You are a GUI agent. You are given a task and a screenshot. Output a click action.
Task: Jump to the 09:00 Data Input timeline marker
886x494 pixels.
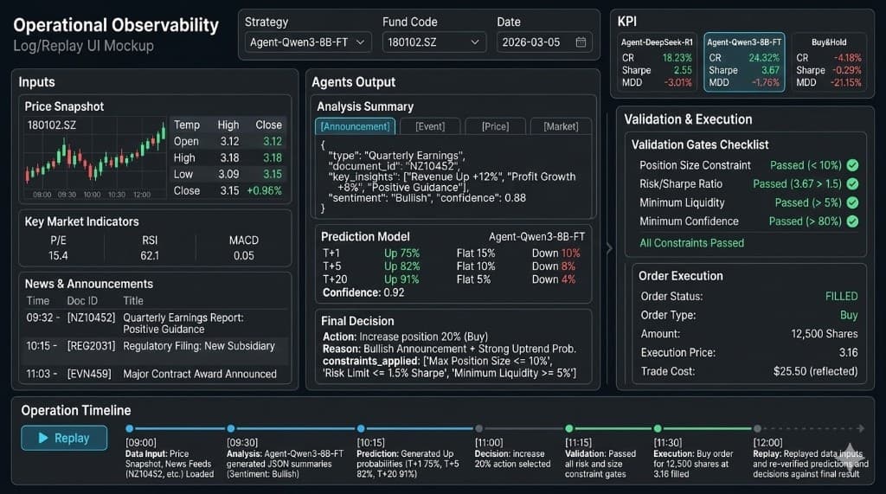(x=130, y=428)
